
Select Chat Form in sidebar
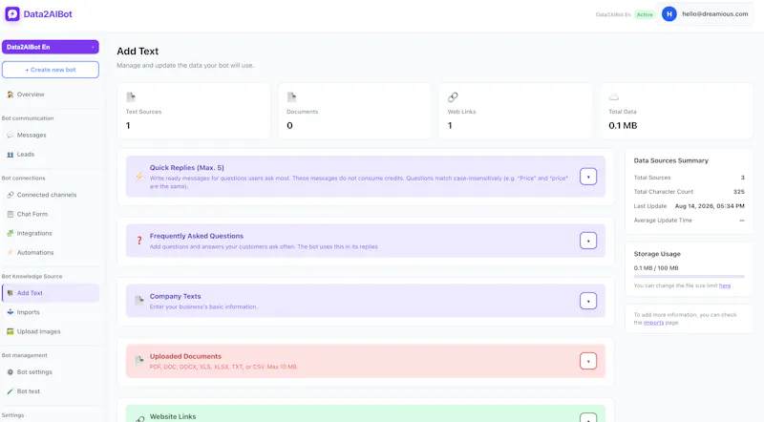pos(51,214)
